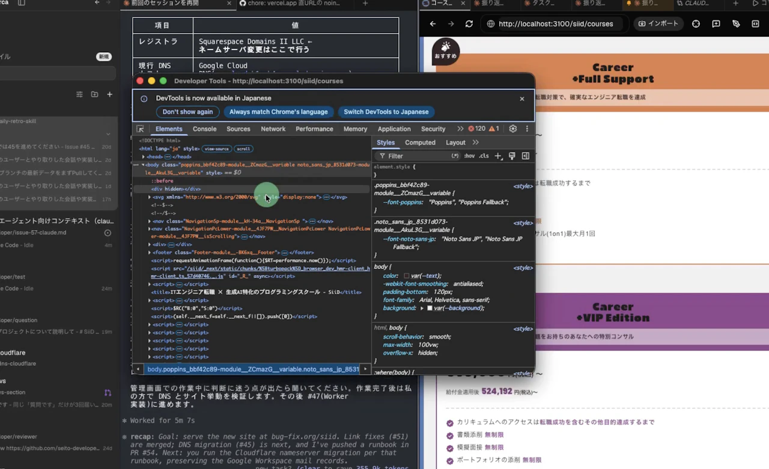Toggle the .cls class editor in Styles
769x469 pixels.
[x=484, y=156]
